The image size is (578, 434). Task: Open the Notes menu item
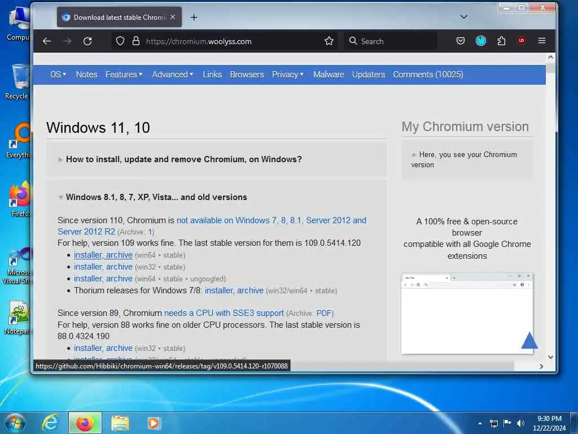point(86,75)
